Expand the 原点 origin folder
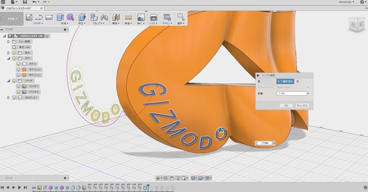 [9, 53]
